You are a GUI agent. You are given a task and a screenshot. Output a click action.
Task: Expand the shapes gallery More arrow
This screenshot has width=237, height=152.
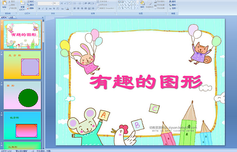click(137, 8)
